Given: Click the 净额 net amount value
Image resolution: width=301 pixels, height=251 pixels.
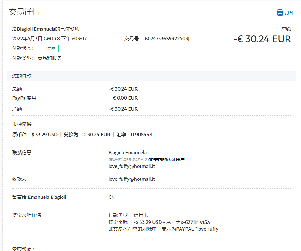Looking at the screenshot, I should [x=123, y=109].
